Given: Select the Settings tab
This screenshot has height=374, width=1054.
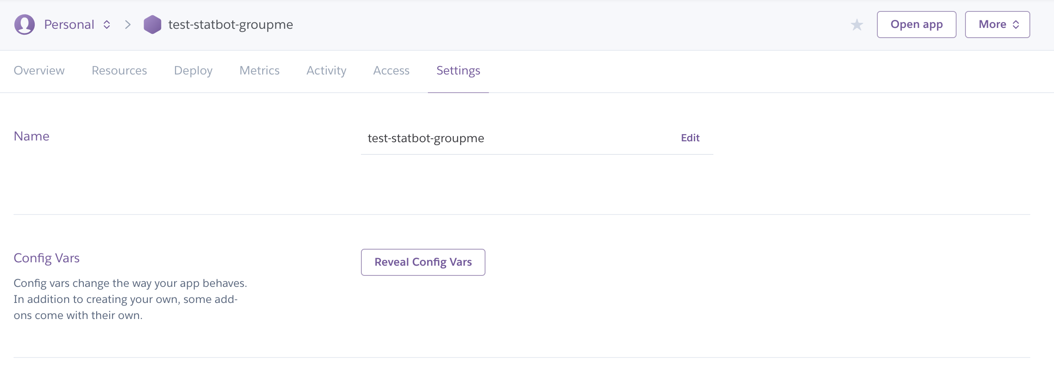Looking at the screenshot, I should 458,70.
